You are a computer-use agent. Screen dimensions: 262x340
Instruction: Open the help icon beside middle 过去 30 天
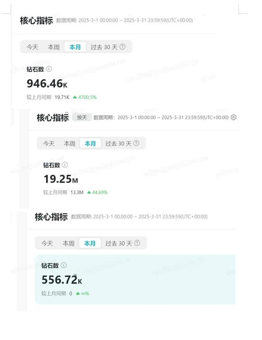pos(136,143)
